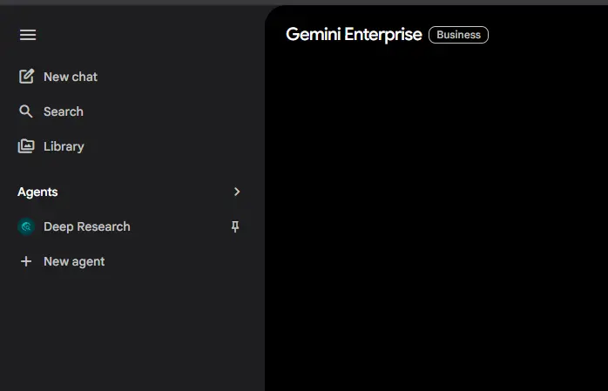The image size is (608, 391).
Task: Click the New chat pencil icon
Action: [x=26, y=77]
